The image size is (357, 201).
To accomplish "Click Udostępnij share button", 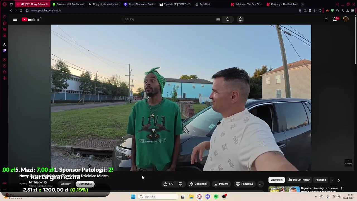I will pos(198,184).
